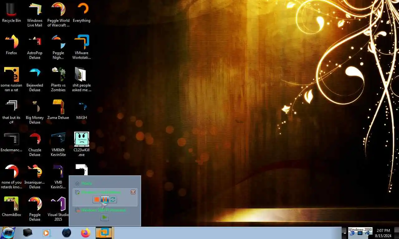399x239 pixels.
Task: Launch media player from taskbar
Action: pyautogui.click(x=46, y=233)
